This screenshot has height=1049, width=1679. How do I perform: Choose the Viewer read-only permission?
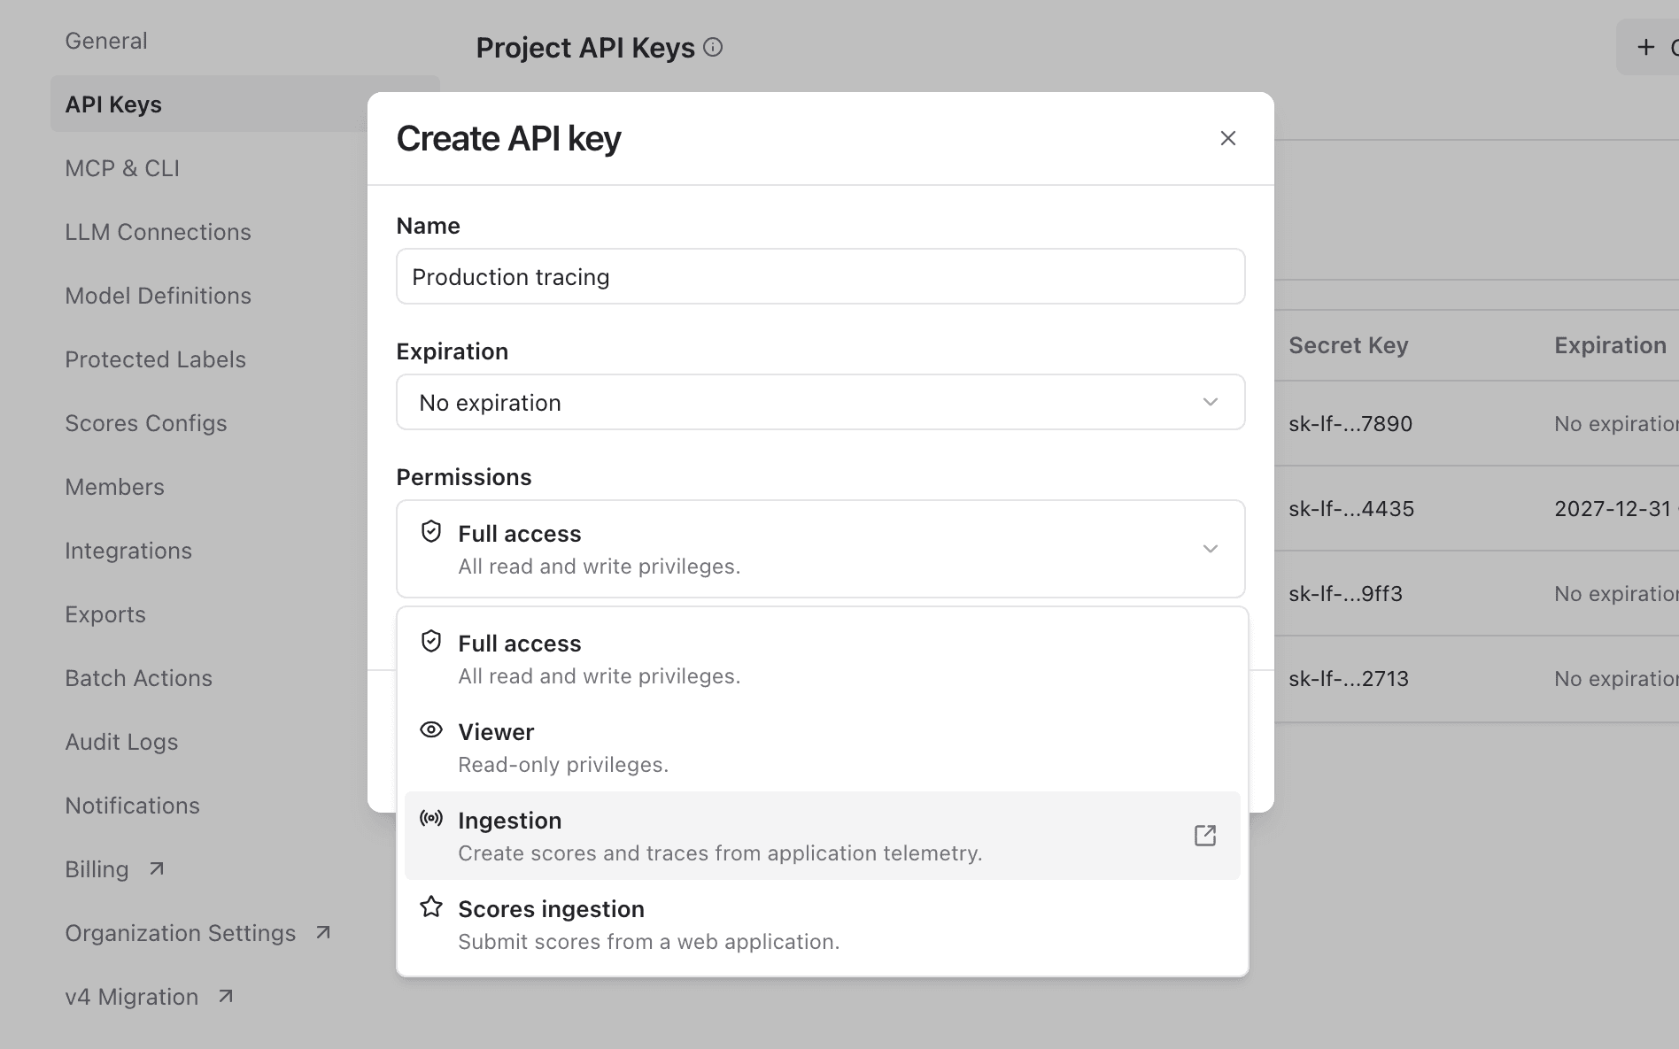(x=822, y=747)
